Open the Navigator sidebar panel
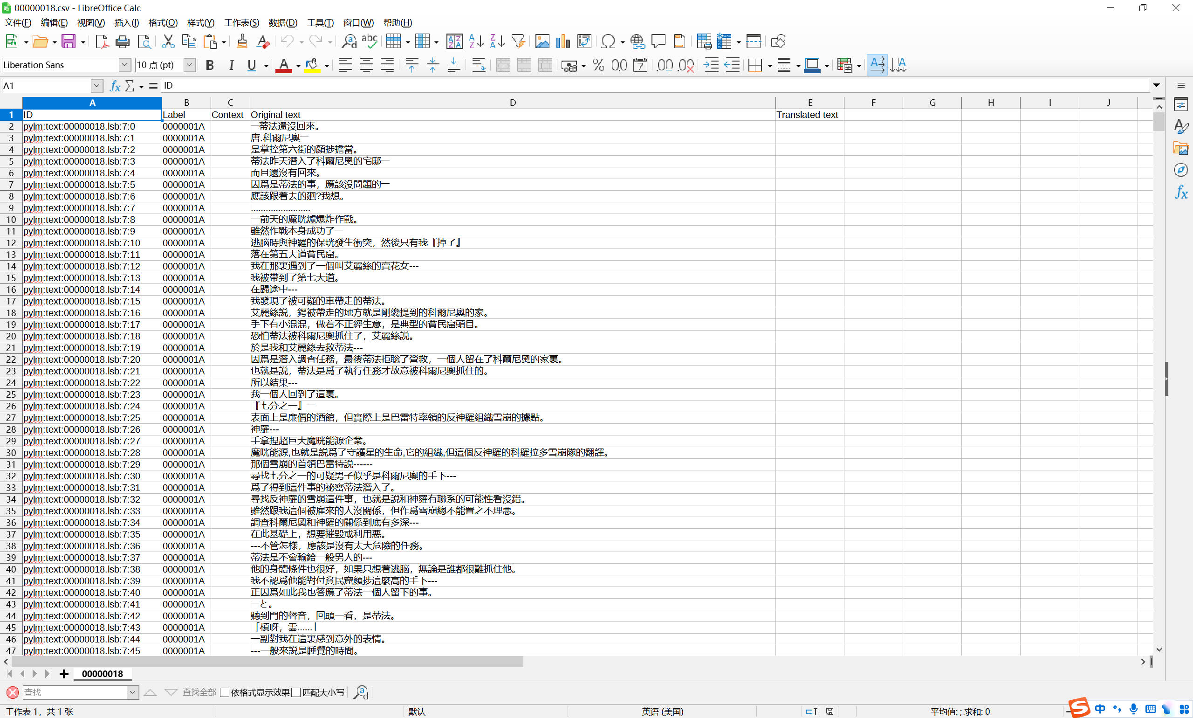 [x=1181, y=169]
